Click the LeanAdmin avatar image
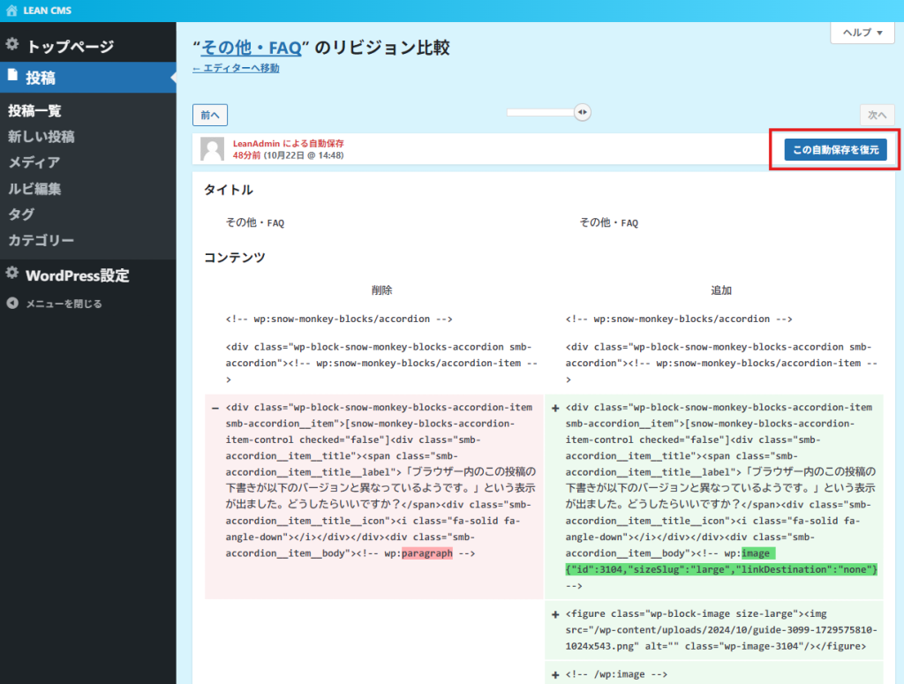The width and height of the screenshot is (904, 684). click(212, 149)
